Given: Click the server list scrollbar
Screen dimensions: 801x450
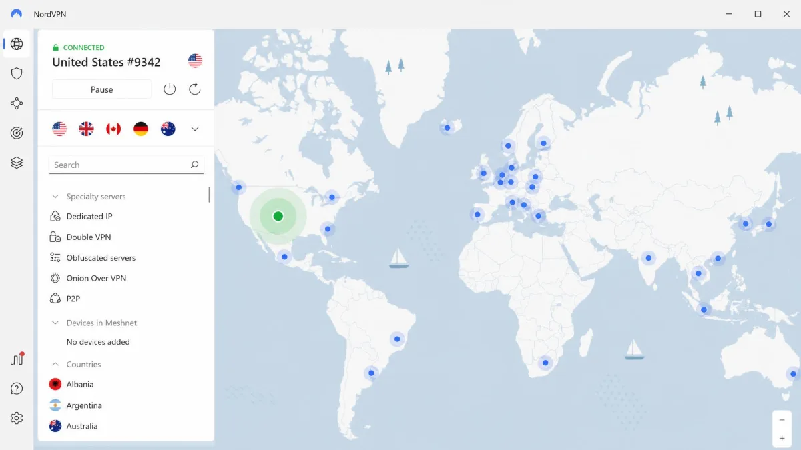Looking at the screenshot, I should 209,195.
